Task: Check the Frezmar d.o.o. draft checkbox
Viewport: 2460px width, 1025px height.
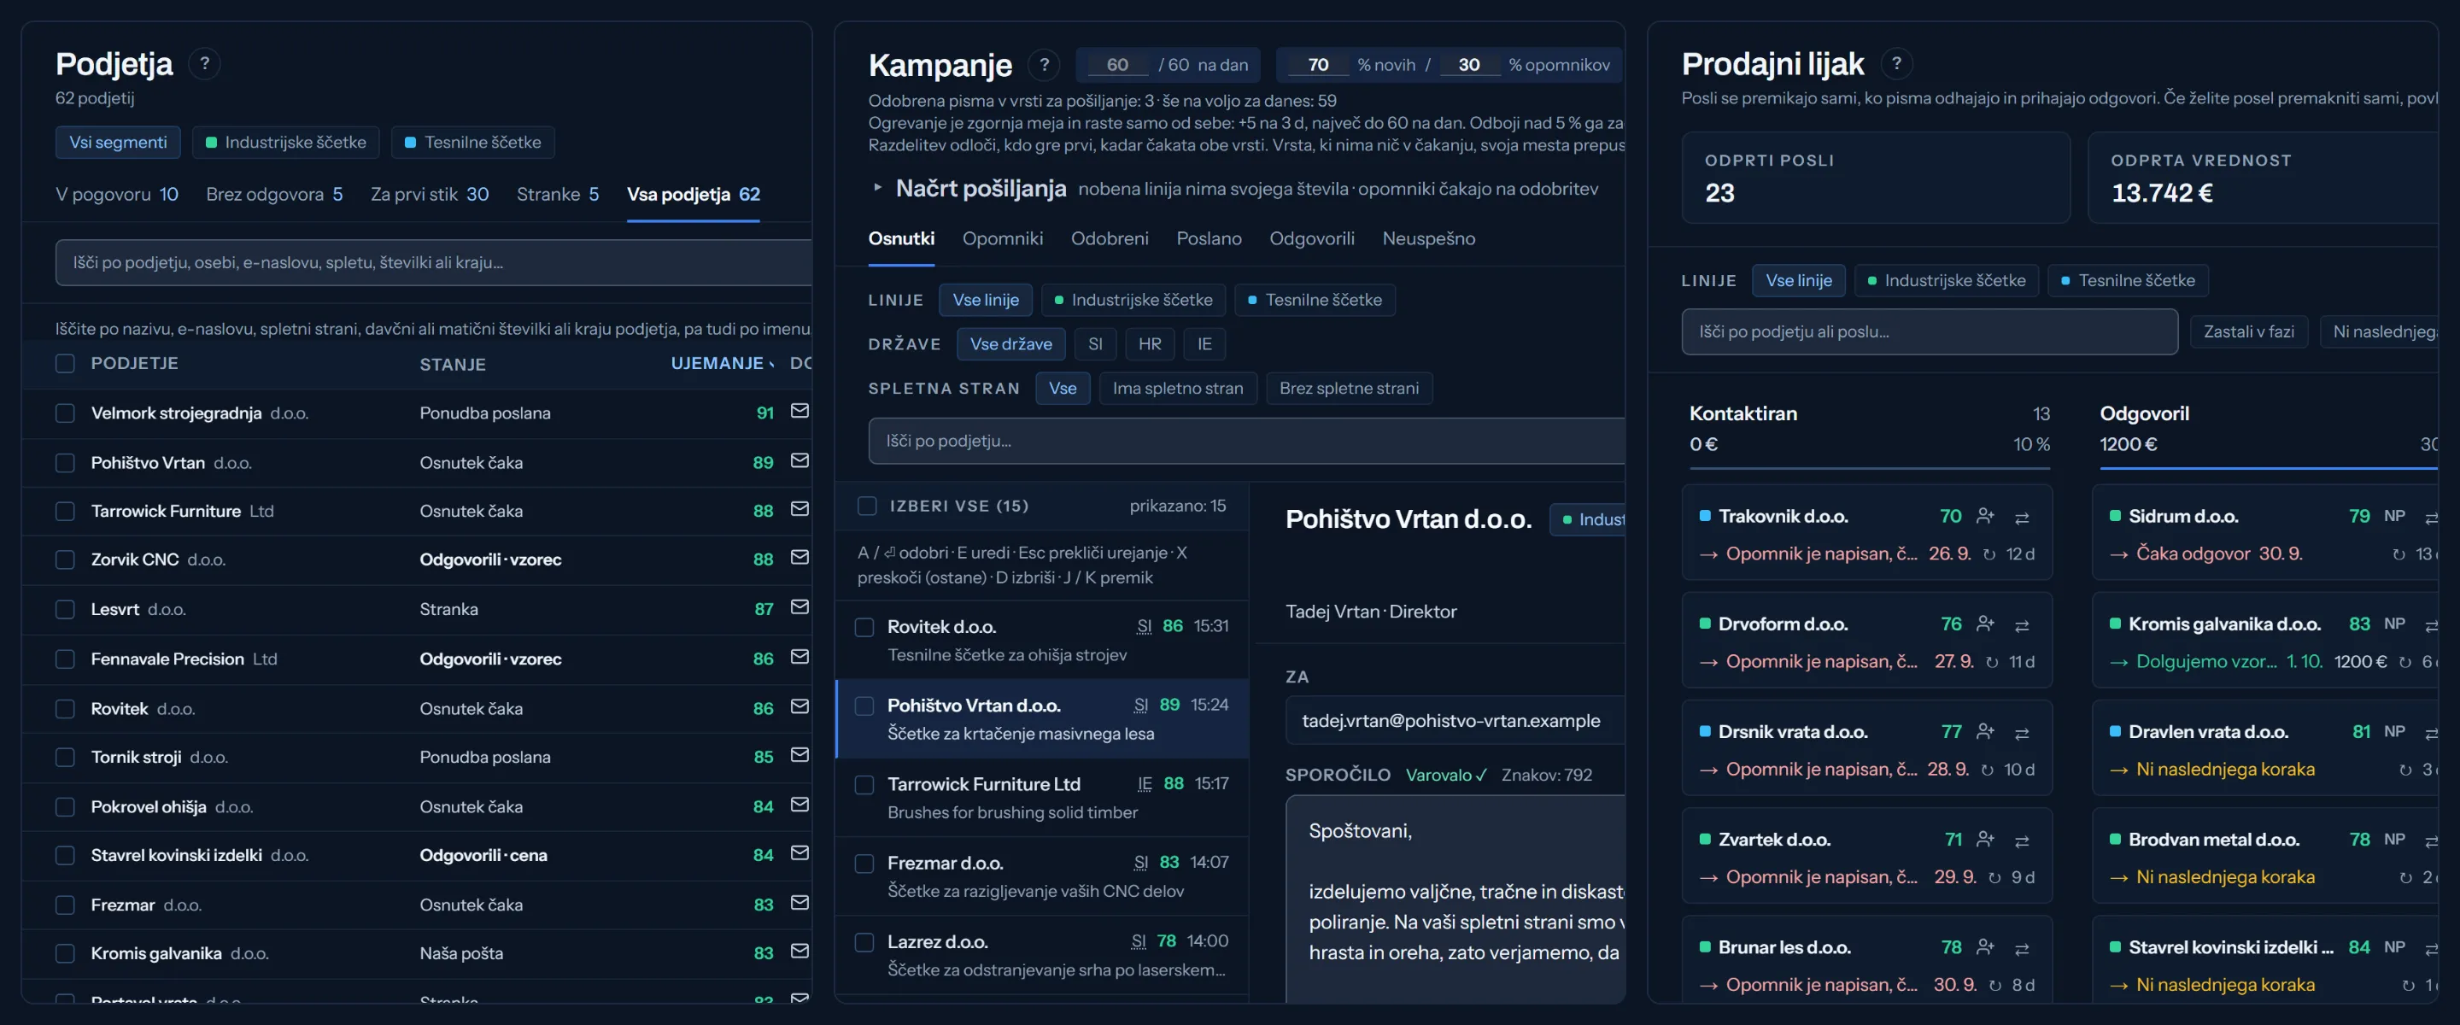Action: tap(864, 864)
